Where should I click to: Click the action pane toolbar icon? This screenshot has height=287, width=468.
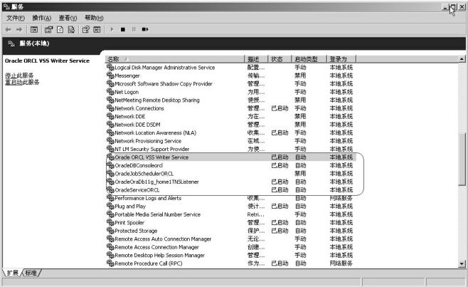97,30
